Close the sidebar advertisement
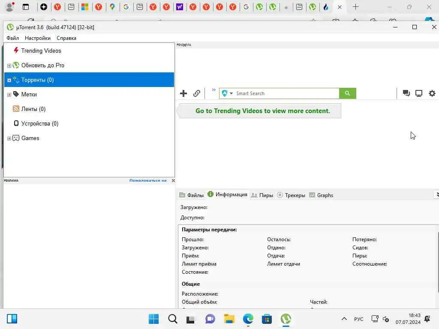 (x=173, y=180)
